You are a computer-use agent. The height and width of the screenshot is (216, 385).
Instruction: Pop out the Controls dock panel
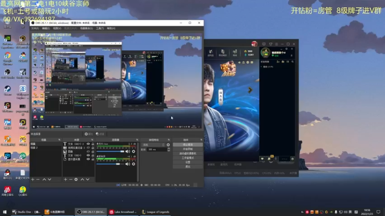201,140
